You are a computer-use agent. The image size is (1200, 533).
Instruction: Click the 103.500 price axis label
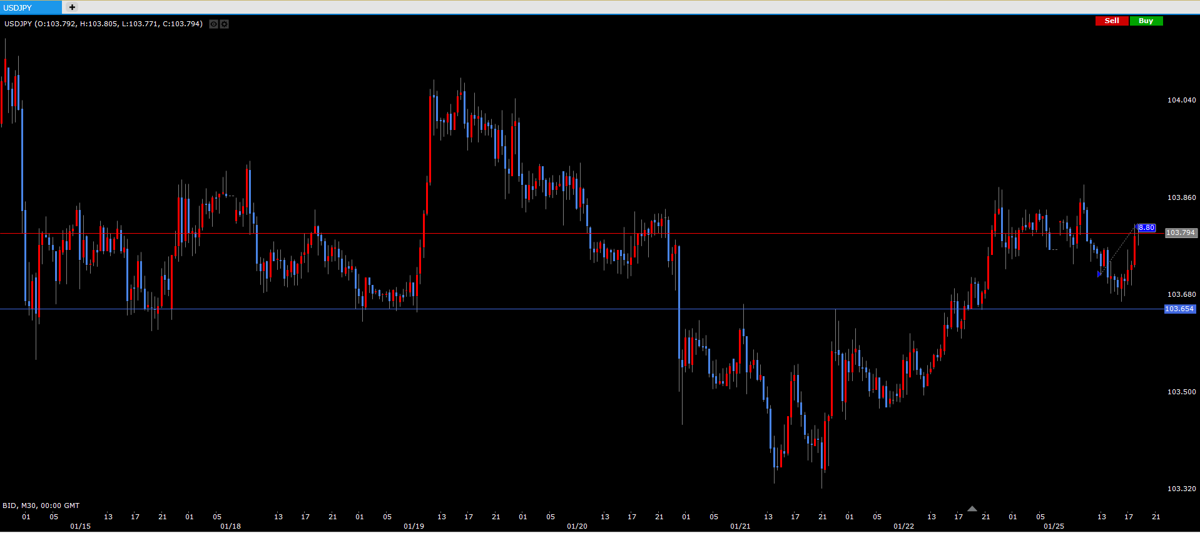click(1181, 392)
